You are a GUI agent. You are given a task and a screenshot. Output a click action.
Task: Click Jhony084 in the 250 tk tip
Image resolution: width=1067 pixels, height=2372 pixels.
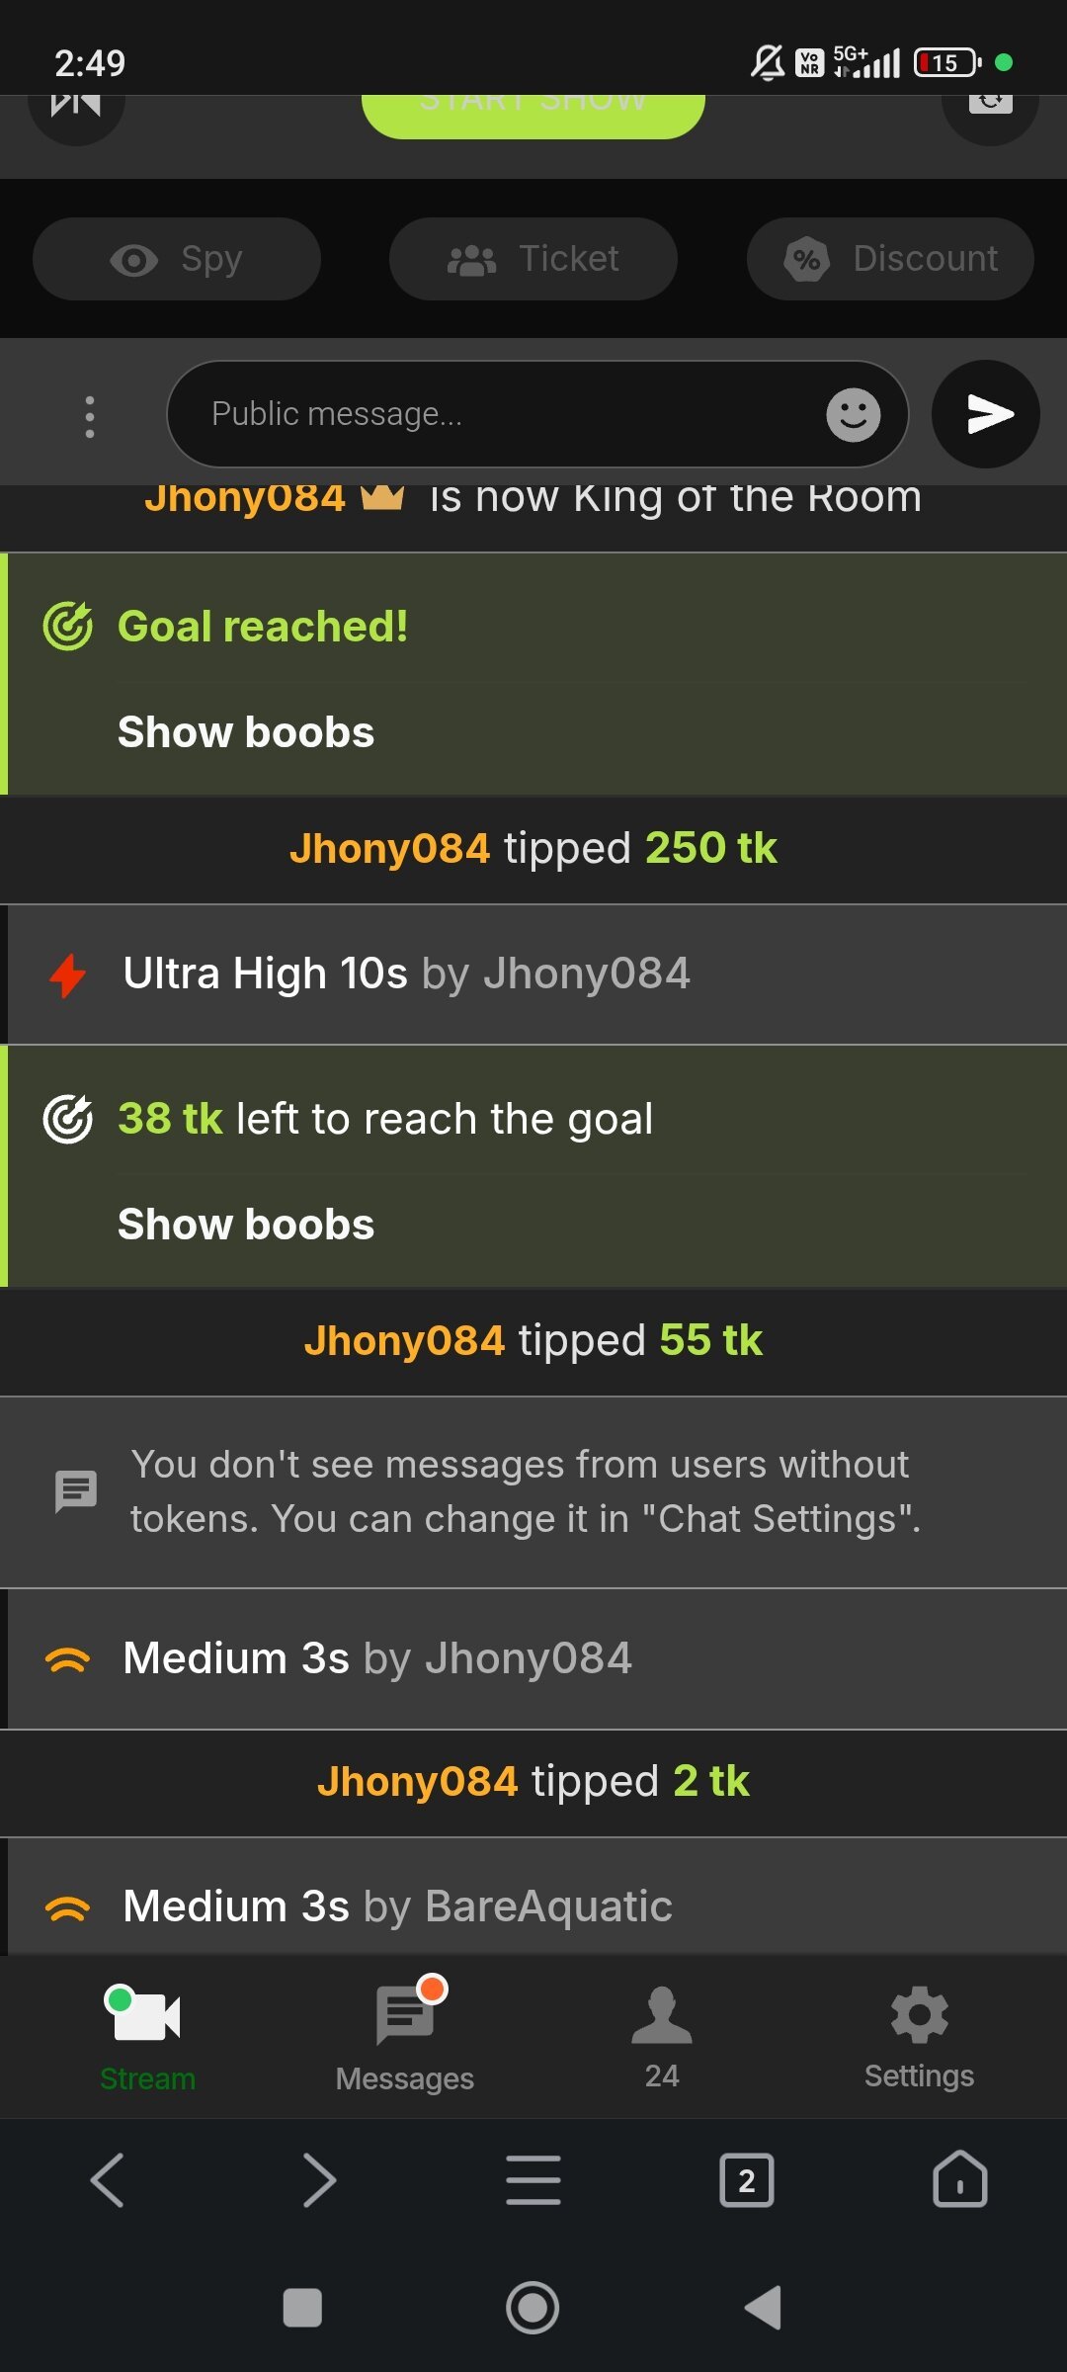pos(389,848)
